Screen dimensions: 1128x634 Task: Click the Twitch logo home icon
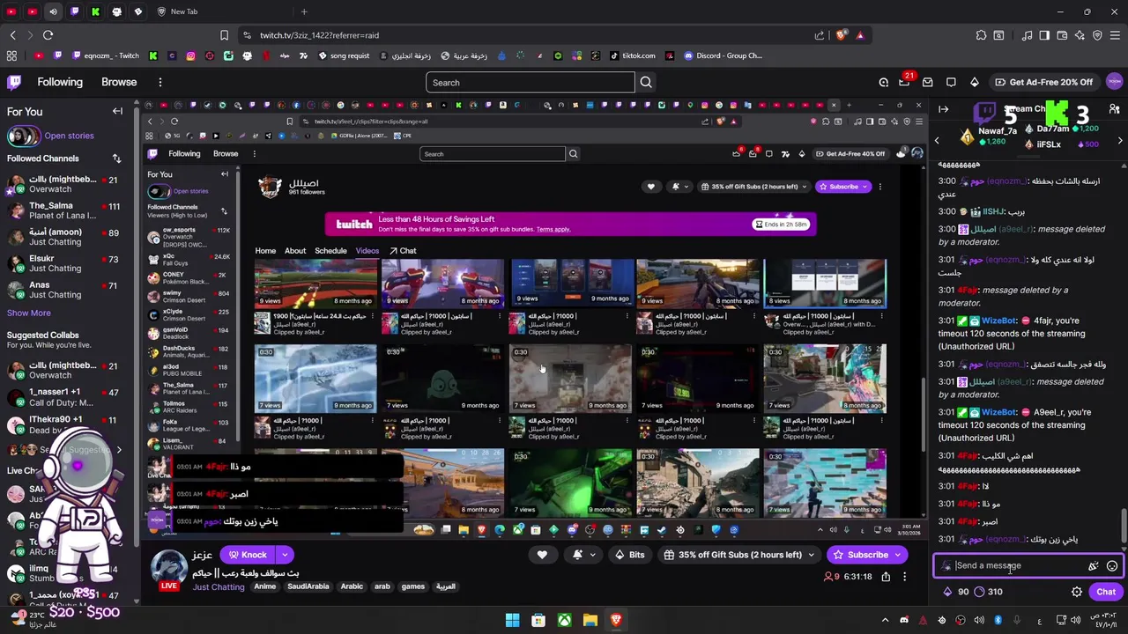[15, 82]
